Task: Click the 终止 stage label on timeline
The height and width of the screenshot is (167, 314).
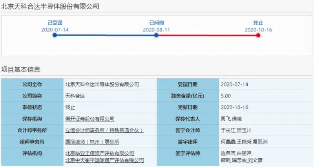Action: click(258, 23)
